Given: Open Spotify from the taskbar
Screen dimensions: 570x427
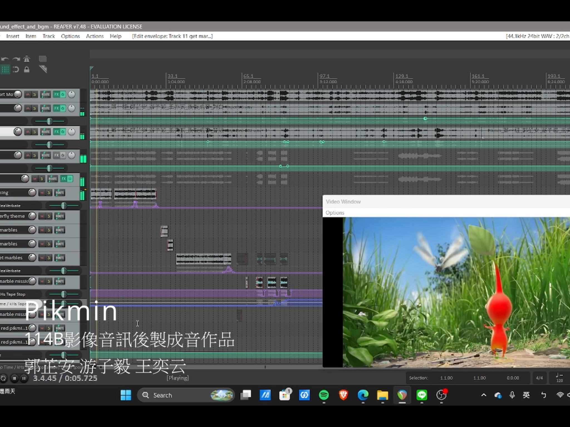Looking at the screenshot, I should coord(324,395).
